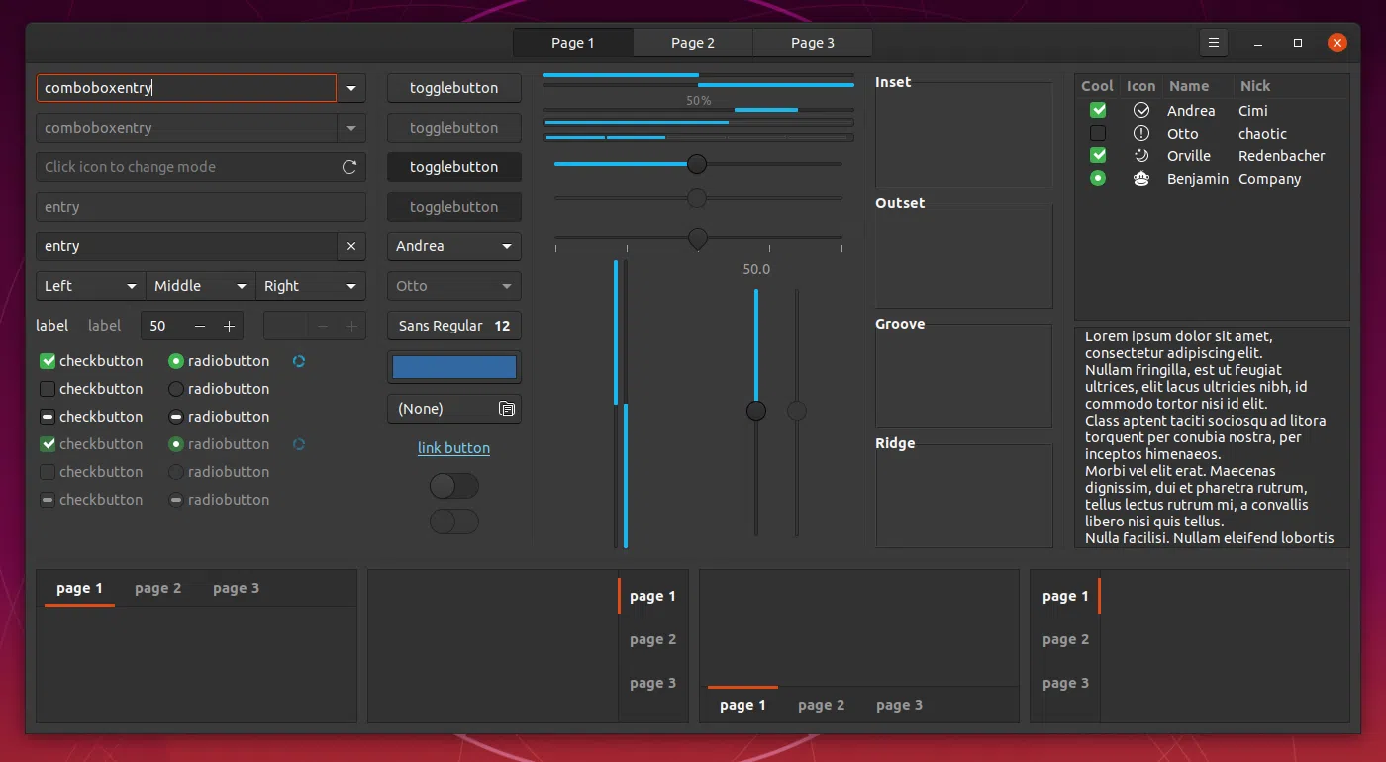Expand the comboboxentry dropdown arrow

[351, 88]
